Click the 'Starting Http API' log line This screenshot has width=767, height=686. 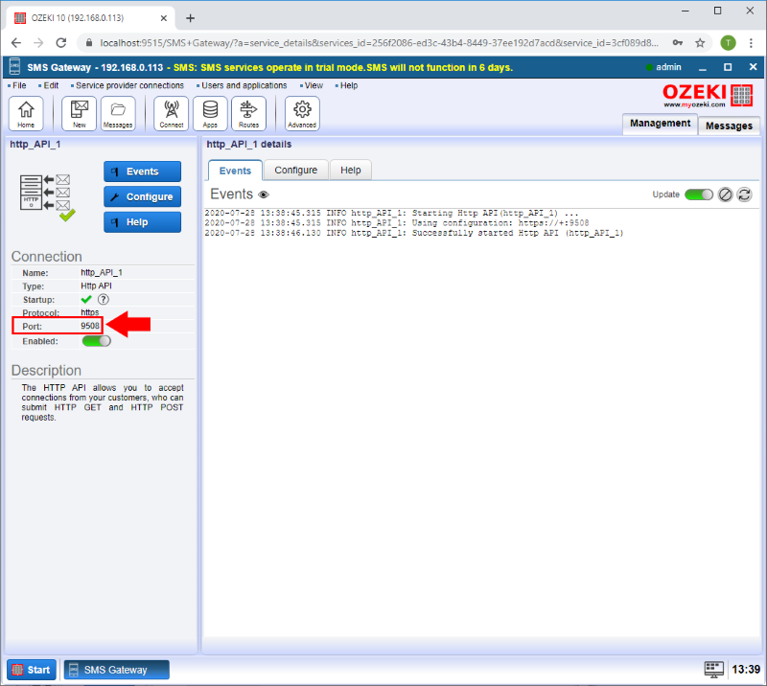[391, 214]
